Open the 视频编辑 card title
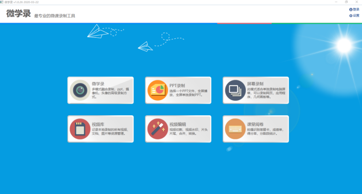This screenshot has width=362, height=194. click(x=177, y=124)
